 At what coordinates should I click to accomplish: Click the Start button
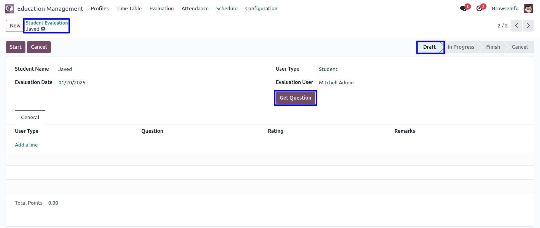(x=15, y=47)
